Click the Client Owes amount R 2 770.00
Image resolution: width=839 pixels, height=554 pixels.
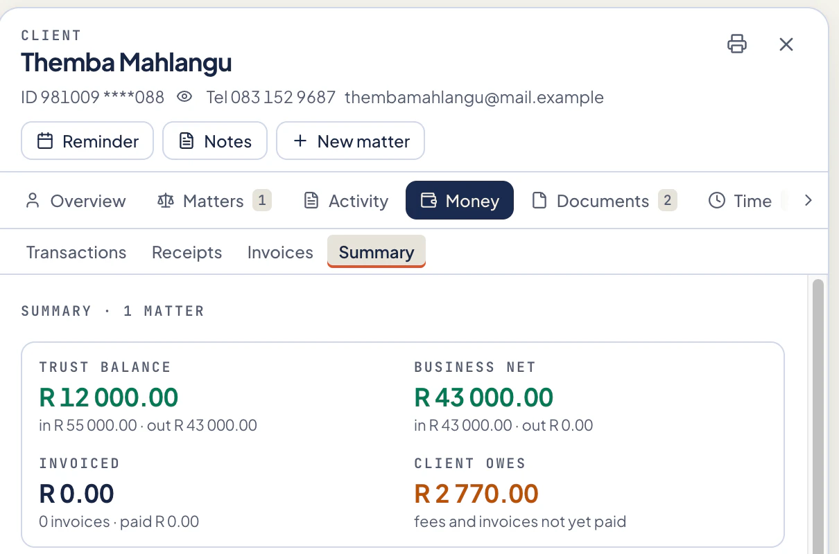pos(476,494)
